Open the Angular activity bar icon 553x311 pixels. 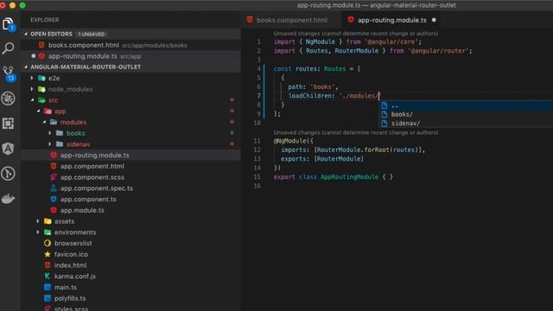click(8, 149)
